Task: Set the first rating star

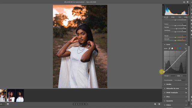Action: click(74, 104)
